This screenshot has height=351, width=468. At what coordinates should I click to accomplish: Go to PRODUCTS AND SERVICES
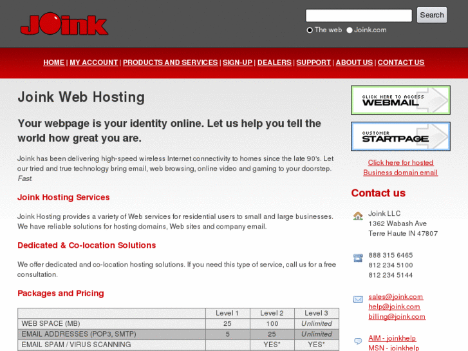pyautogui.click(x=171, y=62)
